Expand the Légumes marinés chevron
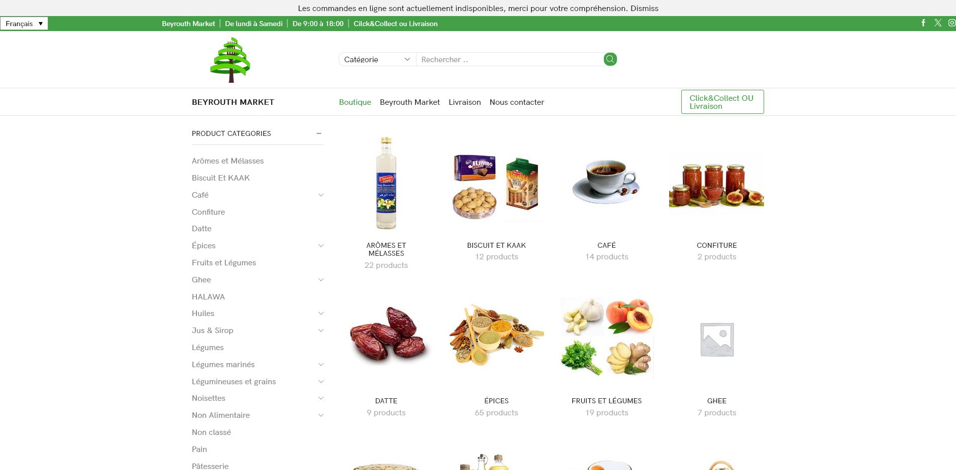This screenshot has height=470, width=956. tap(321, 365)
